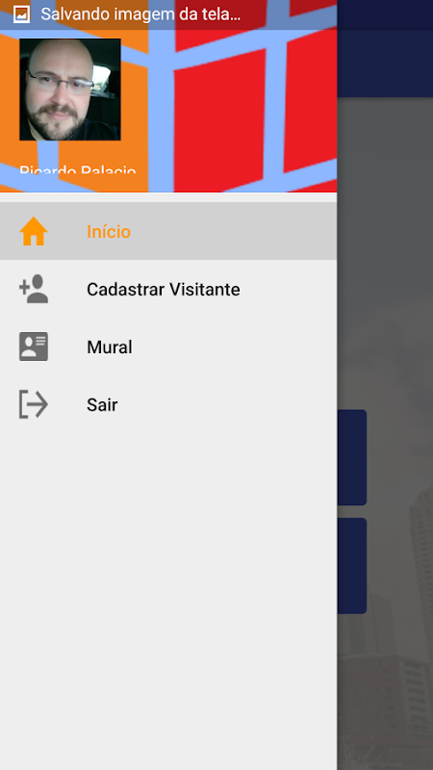The image size is (433, 770).
Task: Tap the add-person icon for visitor registration
Action: click(x=34, y=289)
